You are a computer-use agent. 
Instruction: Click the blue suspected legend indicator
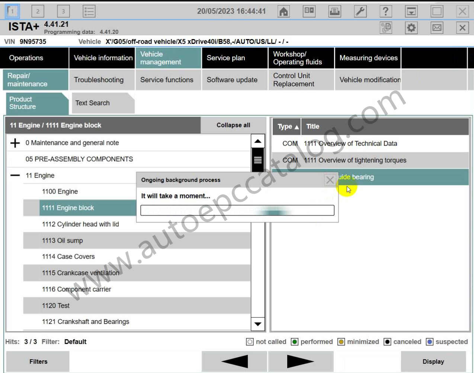429,342
